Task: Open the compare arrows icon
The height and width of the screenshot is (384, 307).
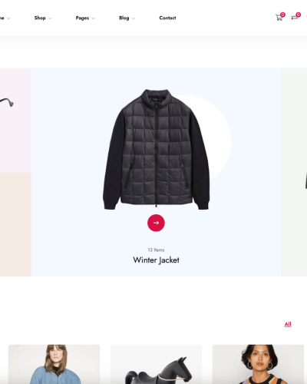Action: (295, 18)
